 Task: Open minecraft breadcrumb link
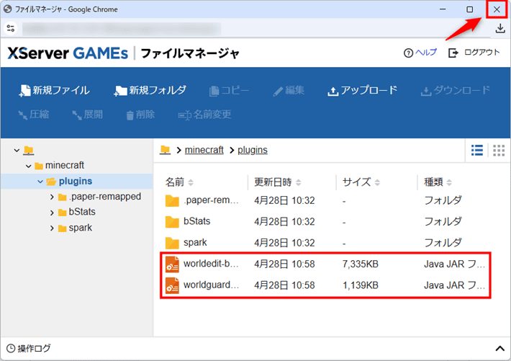tap(204, 150)
